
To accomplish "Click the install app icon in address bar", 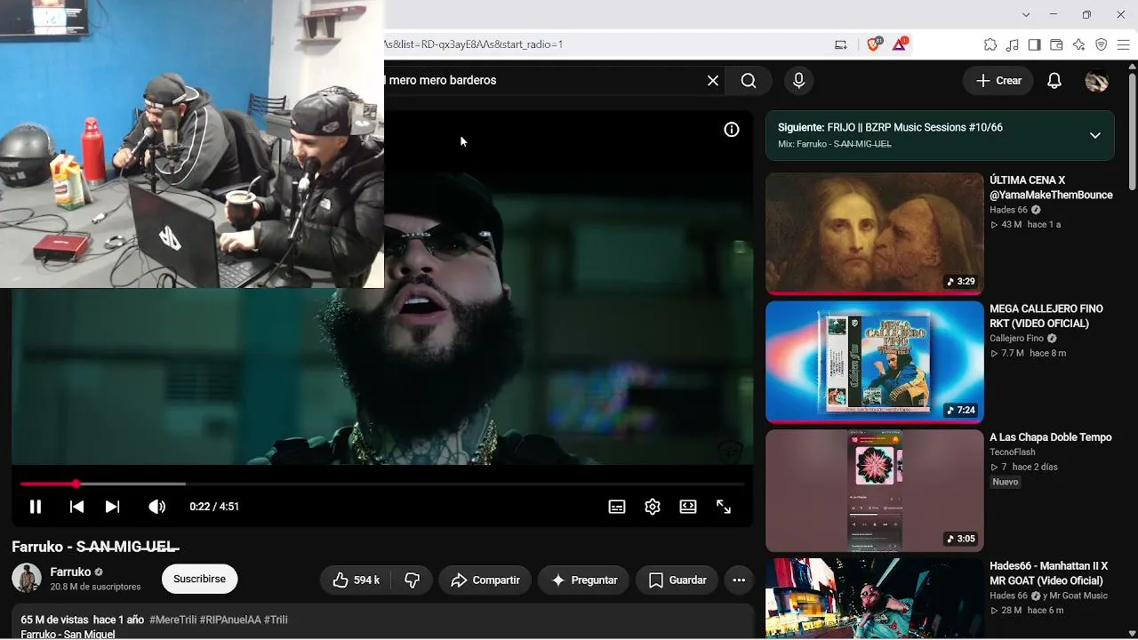I will 841,44.
